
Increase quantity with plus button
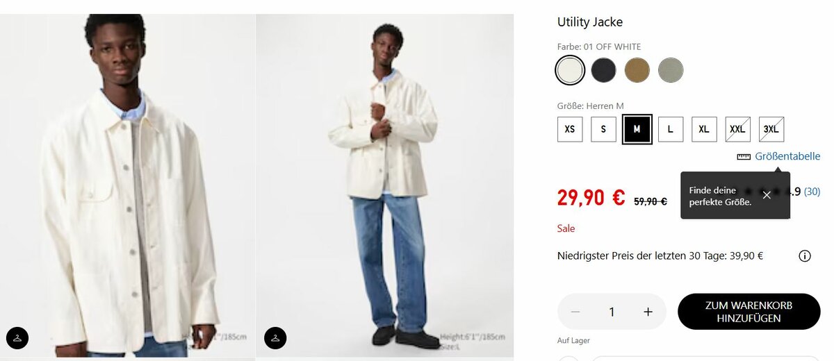(648, 312)
